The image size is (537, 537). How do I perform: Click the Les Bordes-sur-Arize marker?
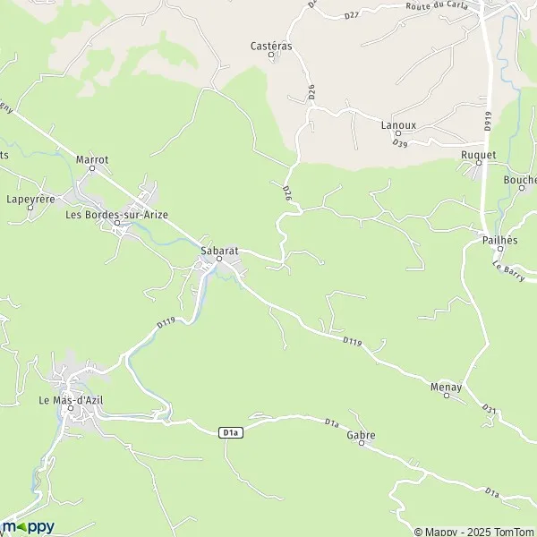117,223
